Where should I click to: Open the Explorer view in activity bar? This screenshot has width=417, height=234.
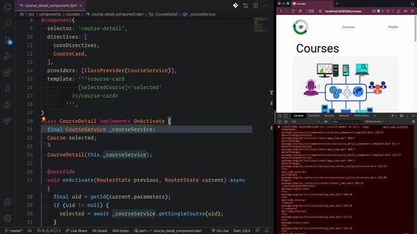7,7
